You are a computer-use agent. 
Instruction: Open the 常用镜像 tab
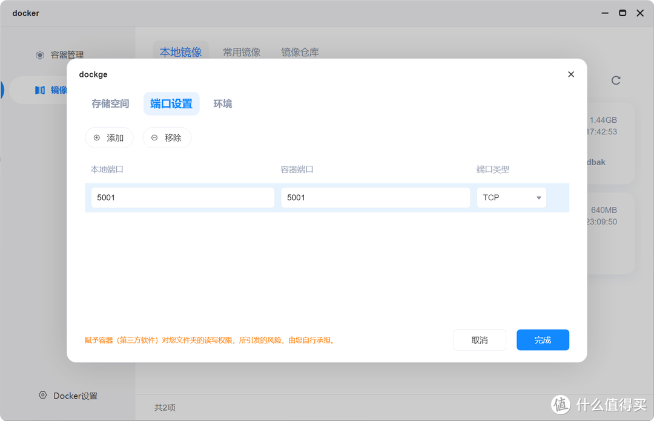pos(243,52)
